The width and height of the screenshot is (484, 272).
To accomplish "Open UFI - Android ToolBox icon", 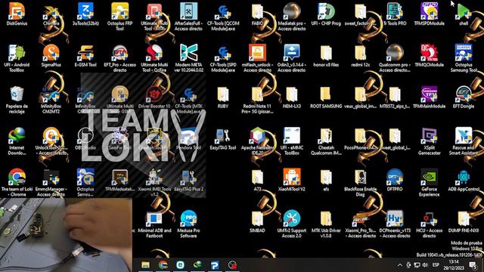I will point(17,53).
